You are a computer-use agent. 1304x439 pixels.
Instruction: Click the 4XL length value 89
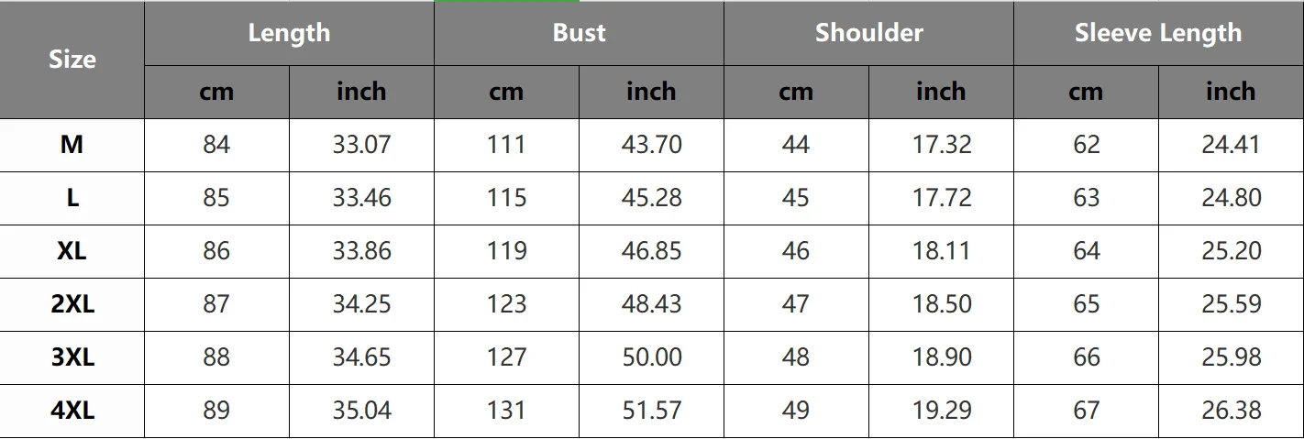point(216,411)
